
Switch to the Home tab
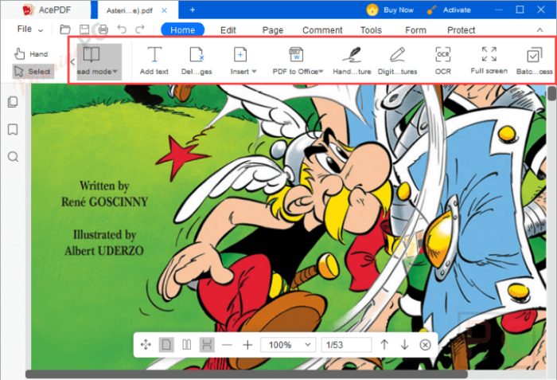(x=182, y=30)
